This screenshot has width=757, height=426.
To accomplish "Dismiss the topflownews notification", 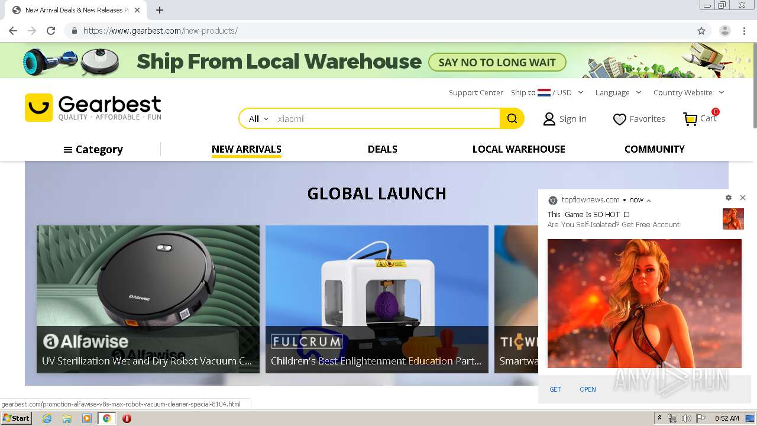I will click(x=743, y=198).
